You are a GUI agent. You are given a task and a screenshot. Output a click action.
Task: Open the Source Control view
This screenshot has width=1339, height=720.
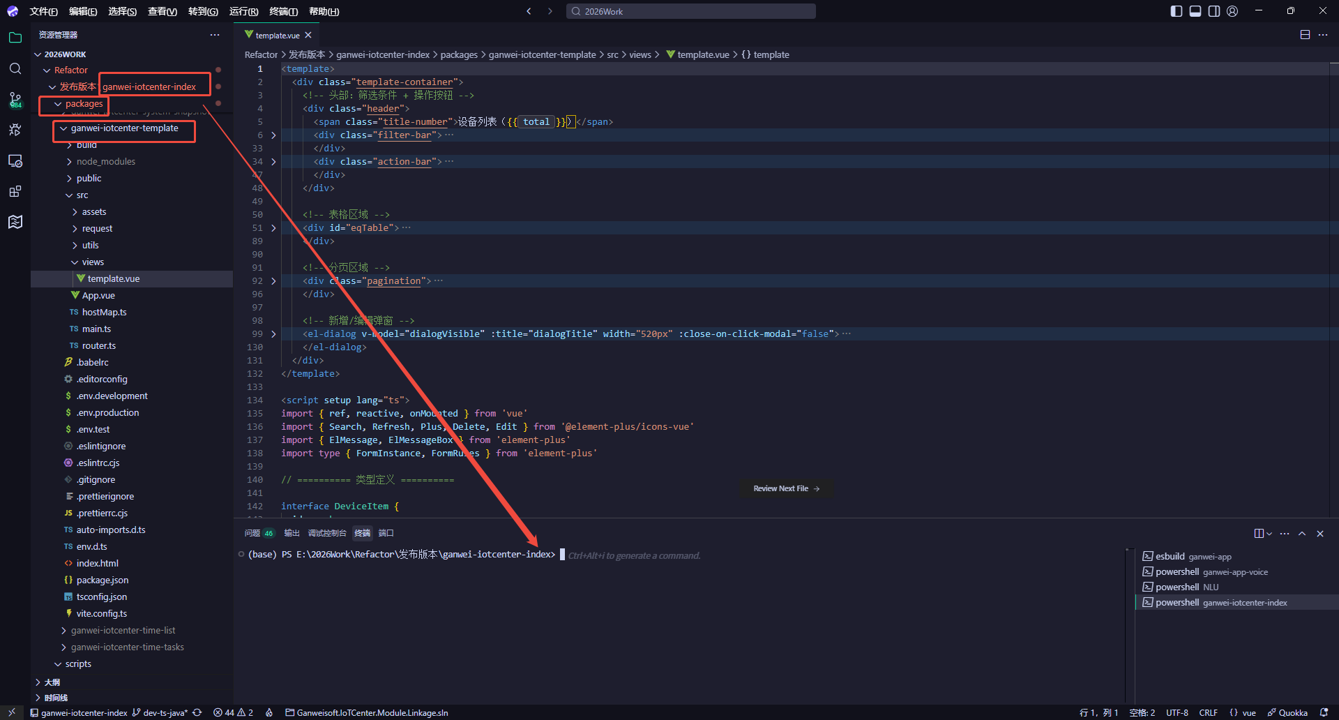[15, 100]
